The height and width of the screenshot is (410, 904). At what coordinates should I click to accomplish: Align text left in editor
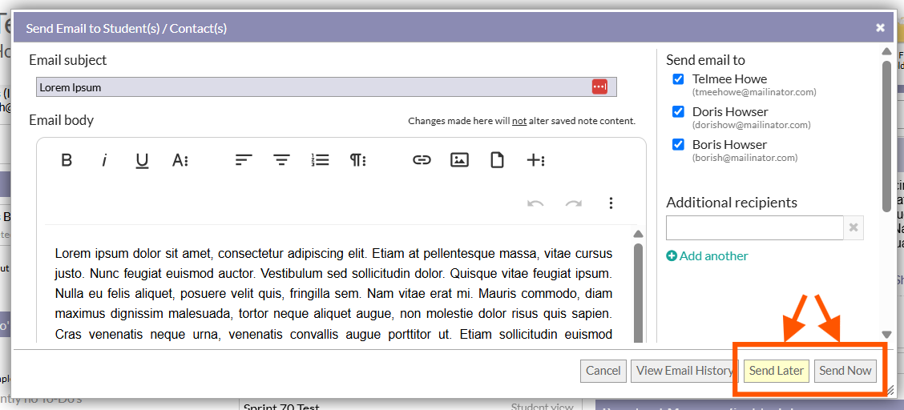coord(244,160)
